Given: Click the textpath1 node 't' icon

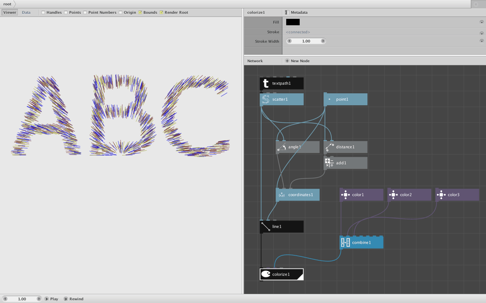Looking at the screenshot, I should tap(266, 83).
